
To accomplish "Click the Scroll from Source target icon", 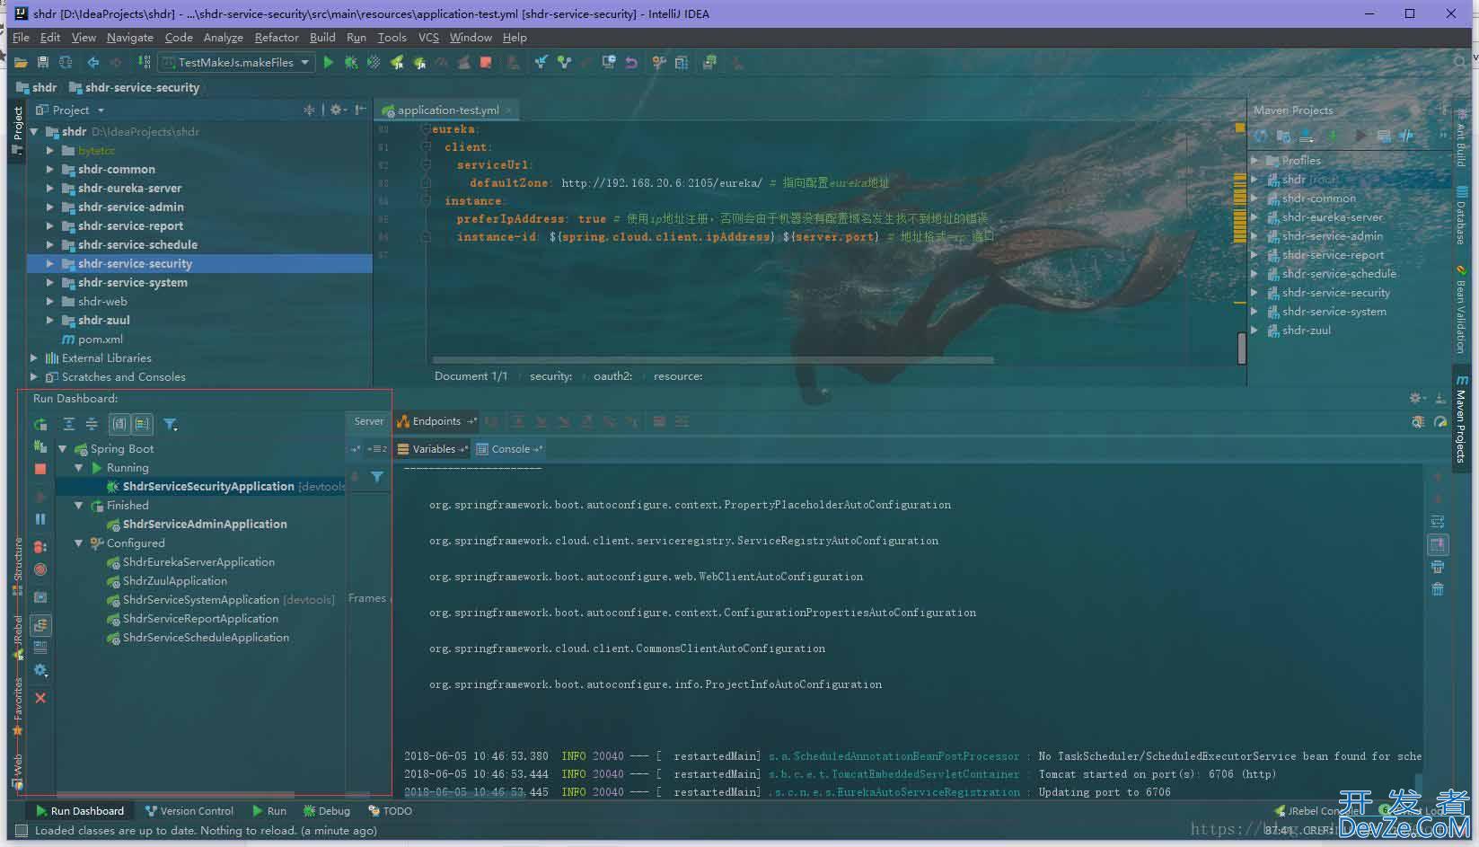I will coord(309,110).
